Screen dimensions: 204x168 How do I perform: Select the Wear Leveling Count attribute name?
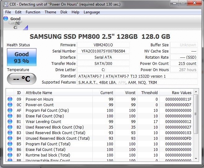(43, 122)
